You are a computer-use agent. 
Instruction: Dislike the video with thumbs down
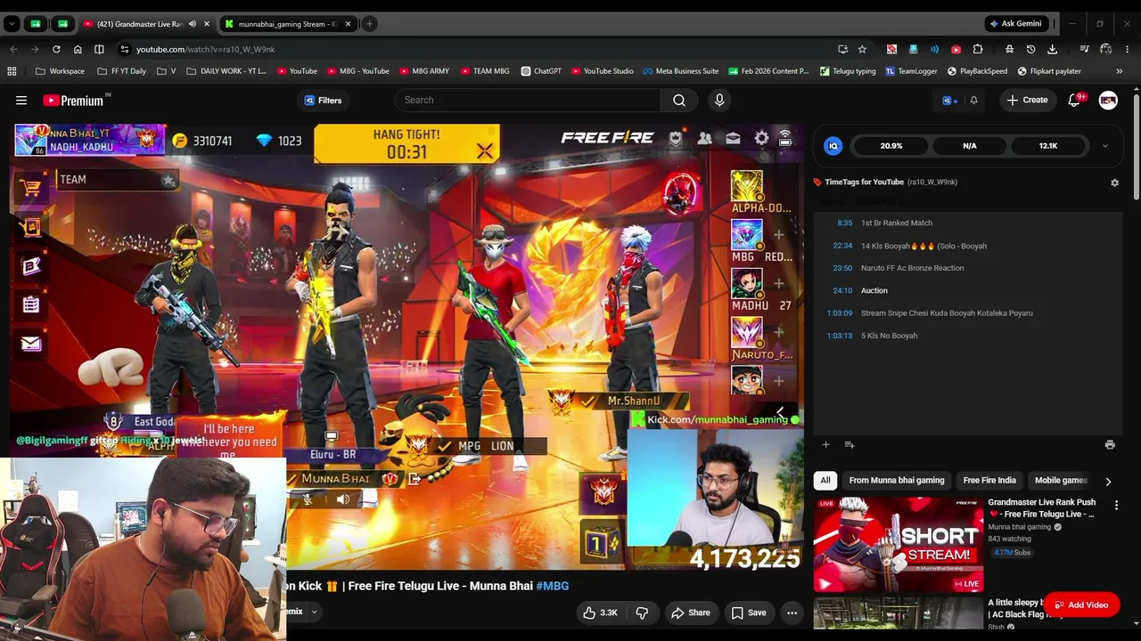642,613
